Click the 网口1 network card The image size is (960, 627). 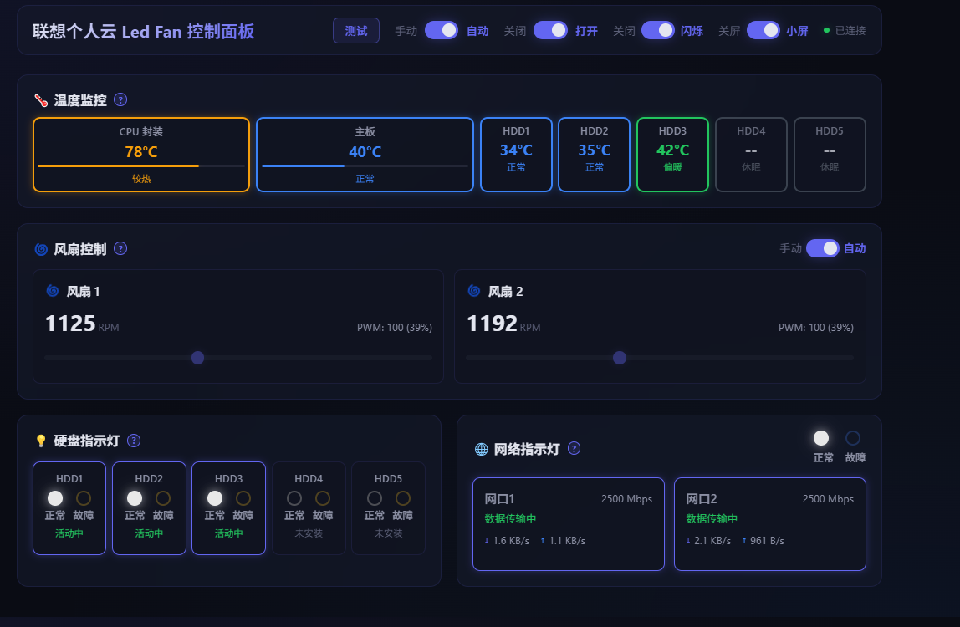568,524
